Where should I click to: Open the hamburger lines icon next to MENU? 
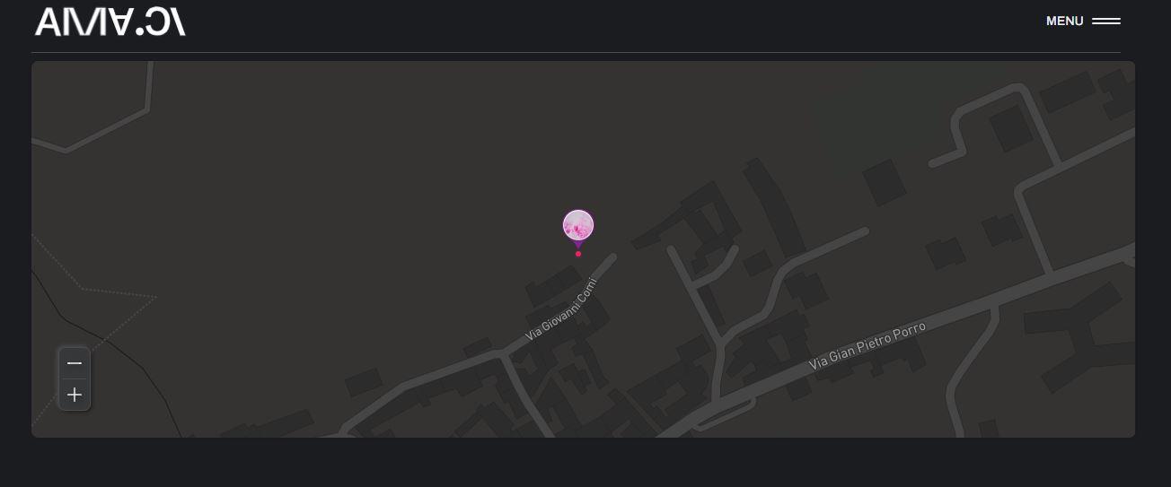pos(1106,22)
